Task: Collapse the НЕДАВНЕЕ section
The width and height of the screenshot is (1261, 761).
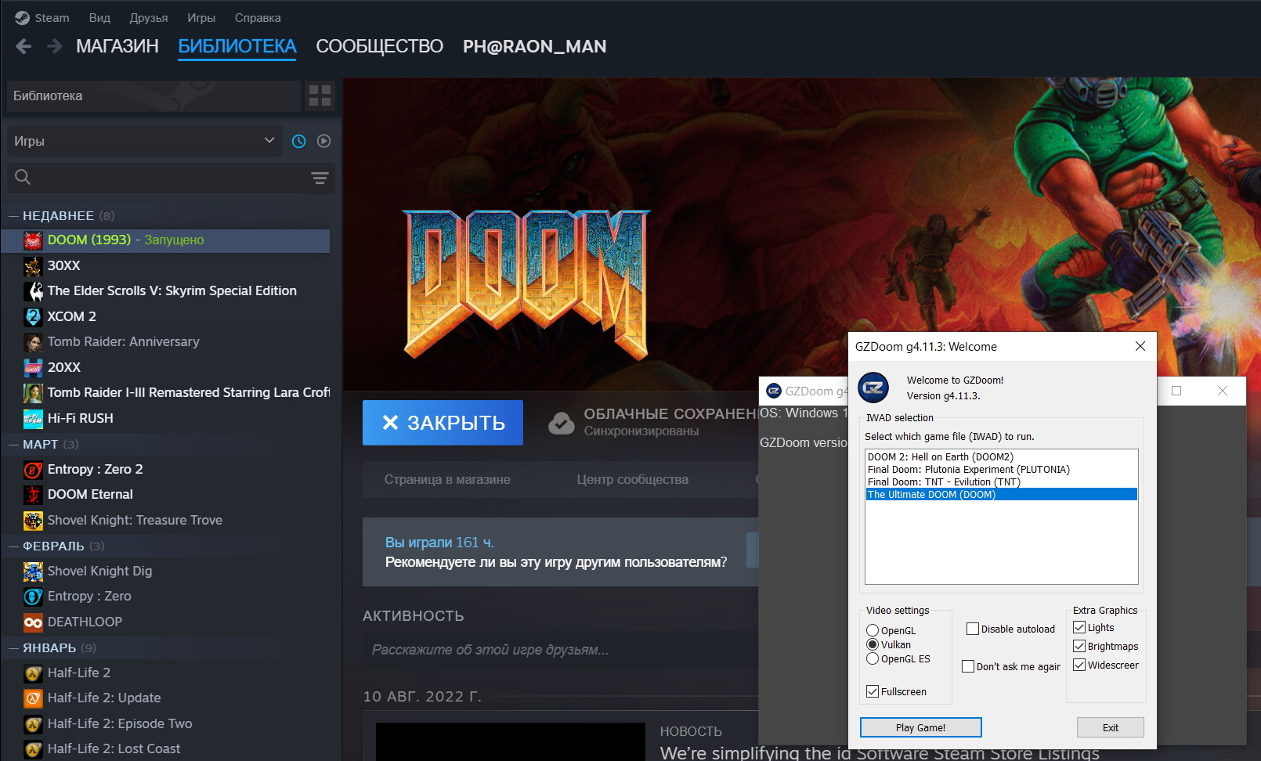Action: 13,215
